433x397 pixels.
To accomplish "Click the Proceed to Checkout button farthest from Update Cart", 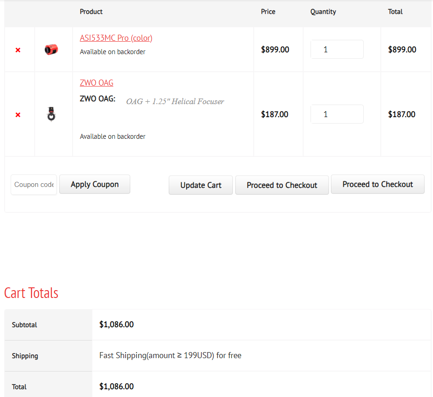I will pos(378,184).
